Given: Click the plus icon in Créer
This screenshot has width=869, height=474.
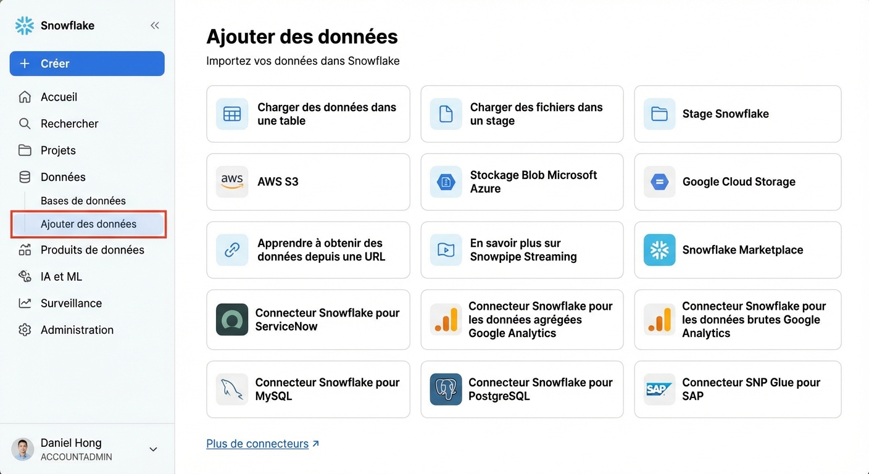Looking at the screenshot, I should (x=25, y=64).
